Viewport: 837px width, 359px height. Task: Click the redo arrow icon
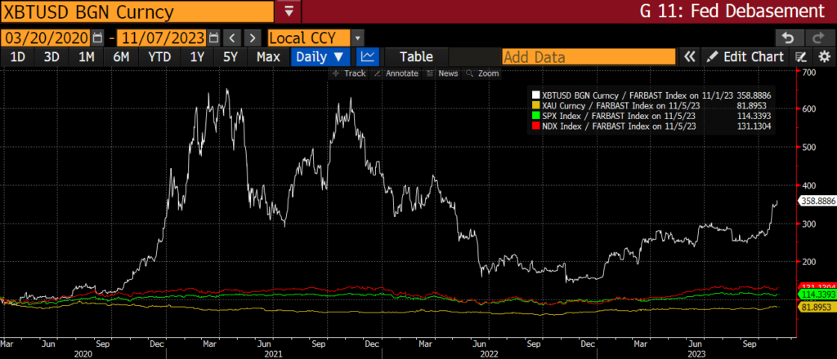click(817, 38)
